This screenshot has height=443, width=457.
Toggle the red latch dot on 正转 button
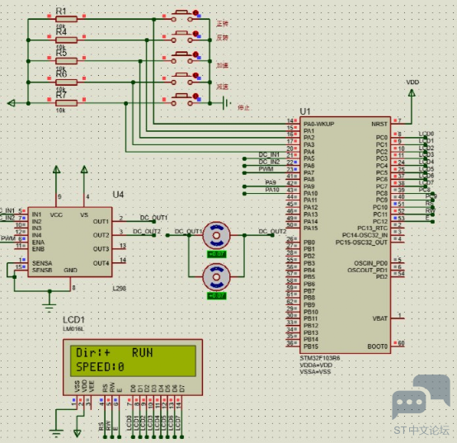pos(196,13)
